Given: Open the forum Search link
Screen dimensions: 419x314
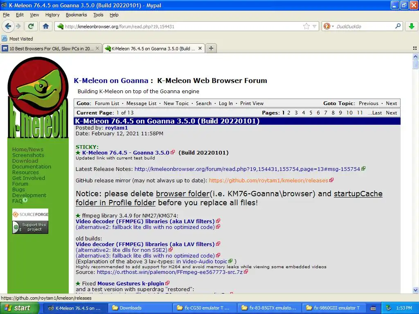Looking at the screenshot, I should pyautogui.click(x=204, y=103).
